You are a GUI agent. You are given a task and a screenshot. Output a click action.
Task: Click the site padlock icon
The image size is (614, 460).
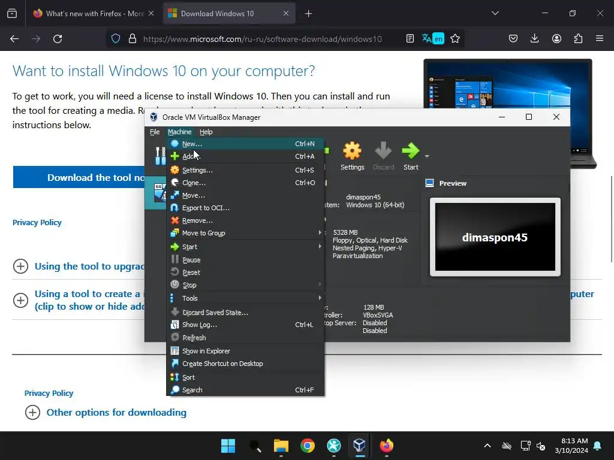[x=133, y=39]
